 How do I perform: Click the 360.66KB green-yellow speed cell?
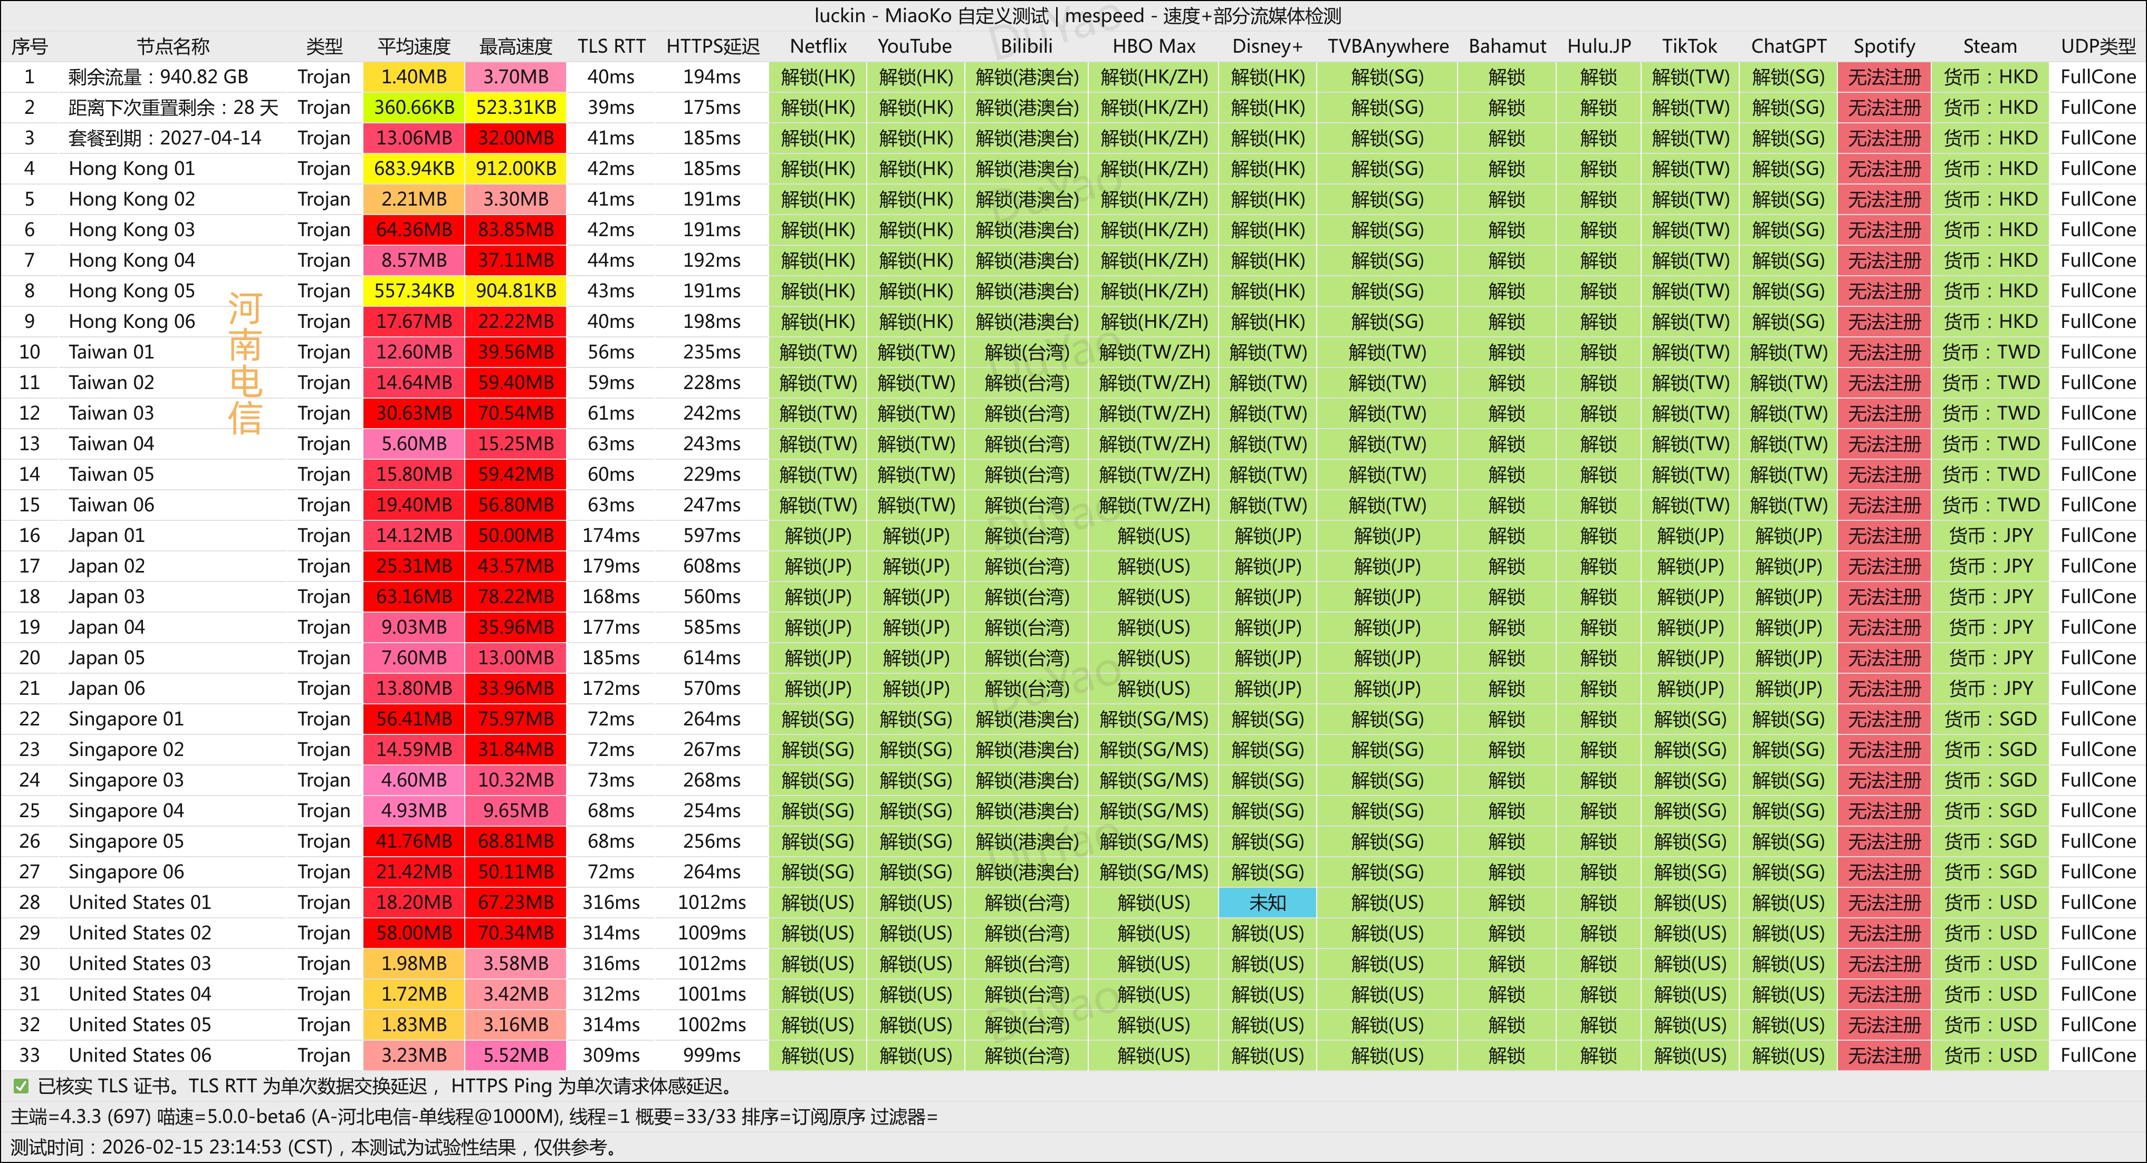(414, 108)
